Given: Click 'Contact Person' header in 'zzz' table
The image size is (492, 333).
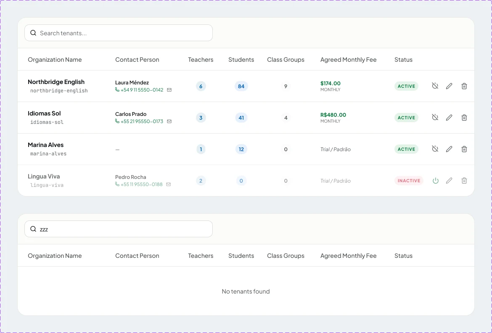Looking at the screenshot, I should point(137,256).
